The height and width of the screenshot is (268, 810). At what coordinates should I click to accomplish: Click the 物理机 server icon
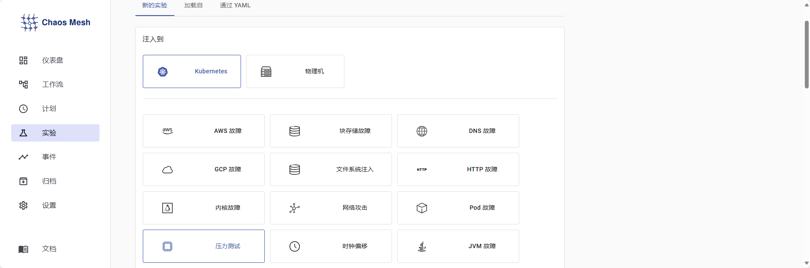266,72
